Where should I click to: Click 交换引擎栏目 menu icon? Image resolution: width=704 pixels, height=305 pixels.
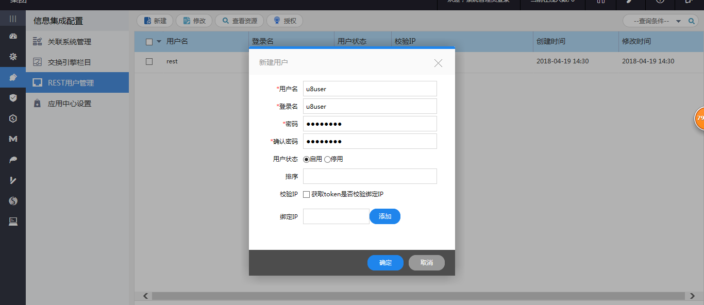pos(37,62)
